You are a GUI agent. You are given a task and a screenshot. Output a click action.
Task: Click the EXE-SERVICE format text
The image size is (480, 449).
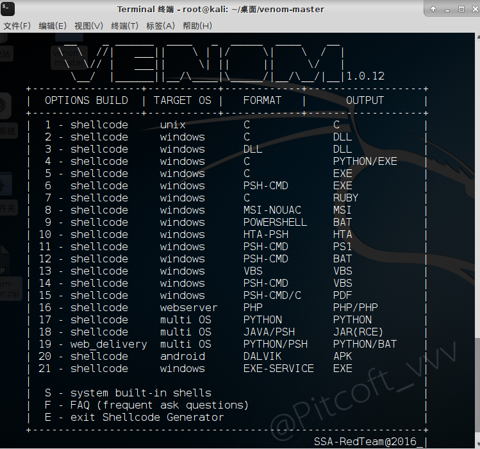tap(279, 368)
